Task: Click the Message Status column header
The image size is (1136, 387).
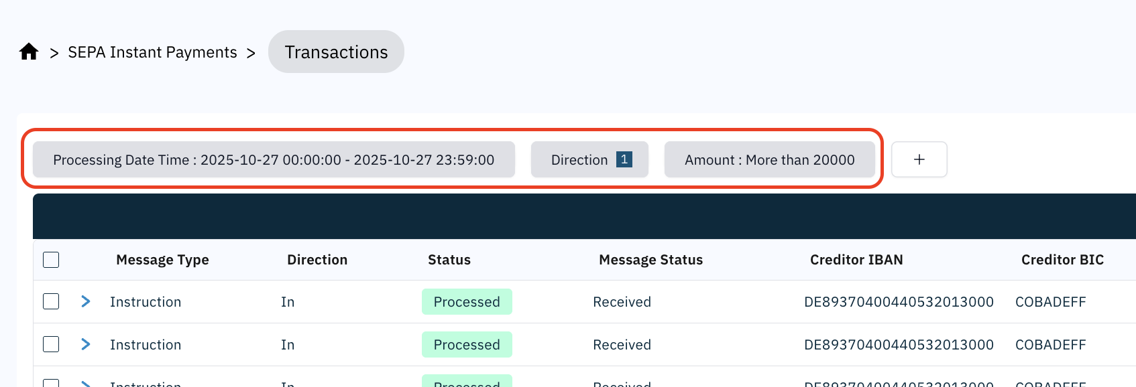Action: coord(650,260)
